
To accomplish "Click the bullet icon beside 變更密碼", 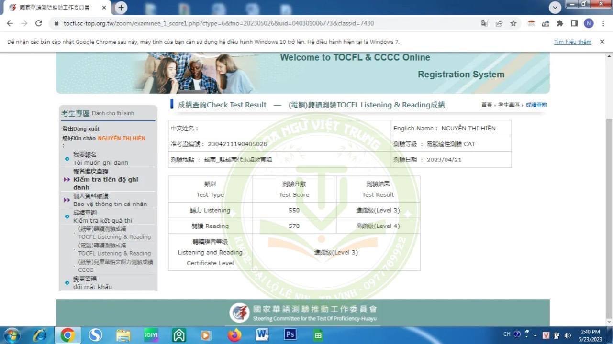I will [x=67, y=282].
